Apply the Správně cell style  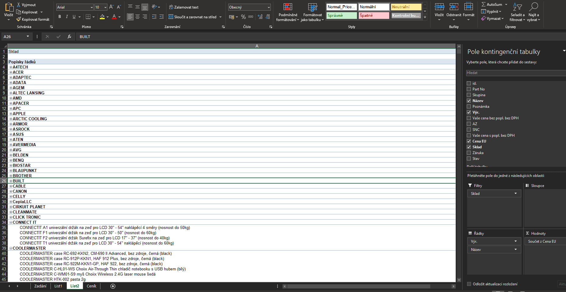[x=341, y=16]
